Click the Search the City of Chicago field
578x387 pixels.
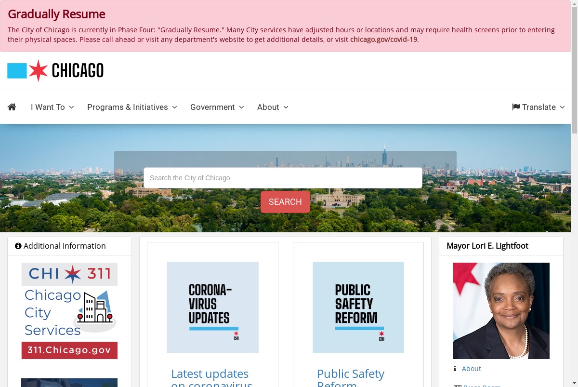[283, 178]
